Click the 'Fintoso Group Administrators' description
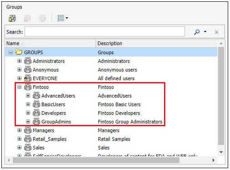This screenshot has height=170, width=230. pyautogui.click(x=130, y=122)
